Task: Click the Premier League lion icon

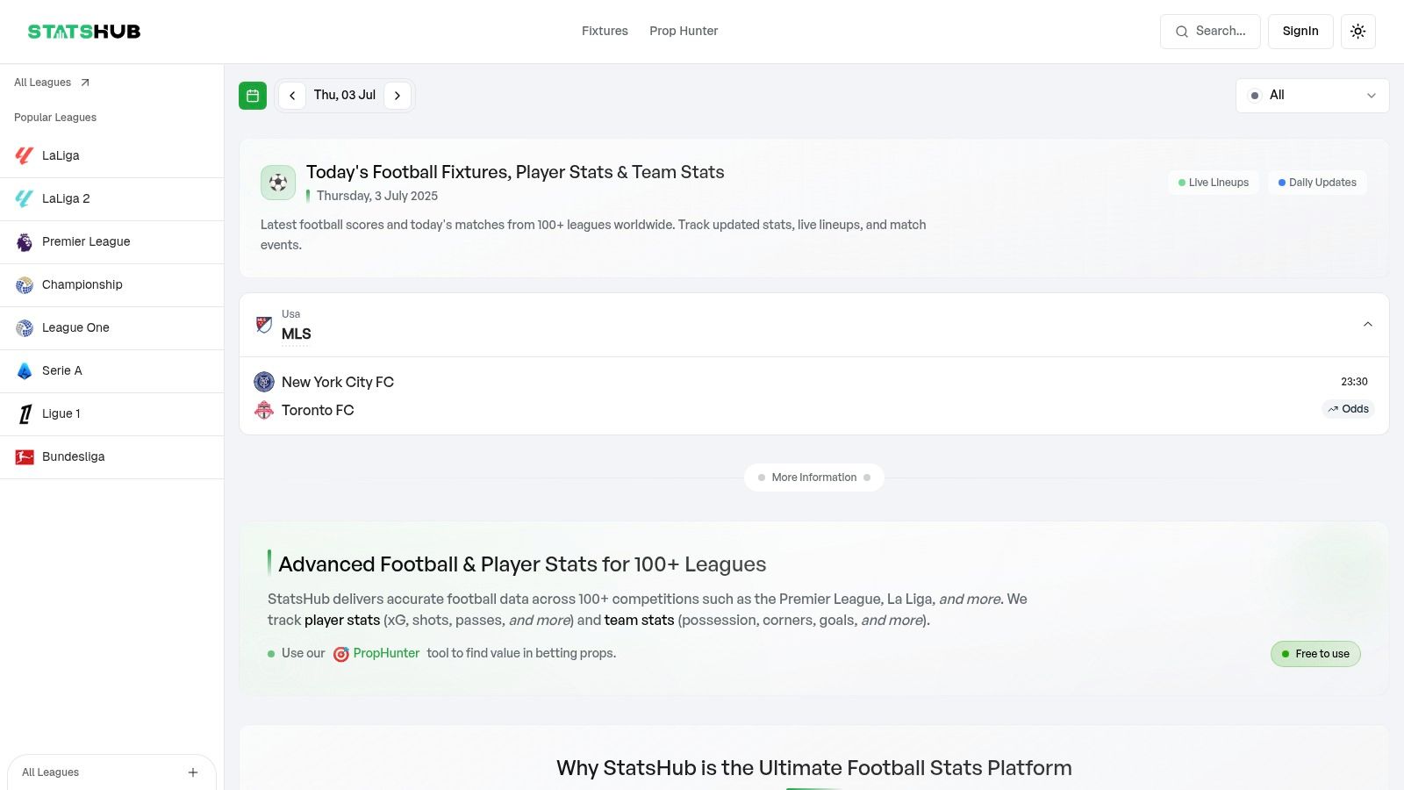Action: (25, 241)
